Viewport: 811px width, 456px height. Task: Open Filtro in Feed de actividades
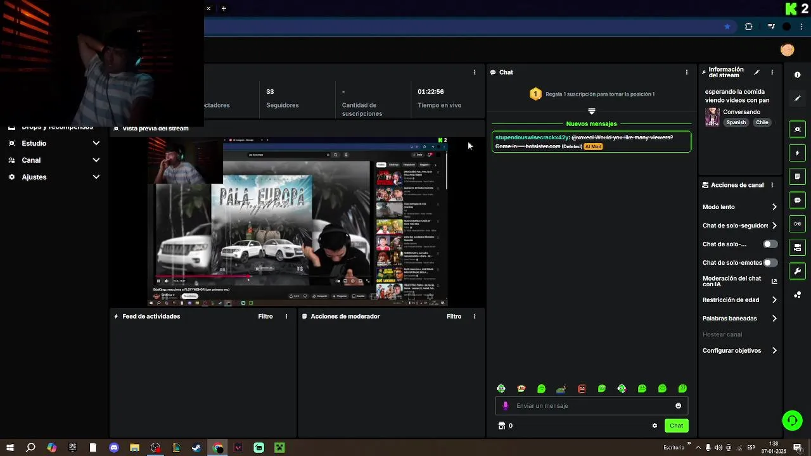265,316
